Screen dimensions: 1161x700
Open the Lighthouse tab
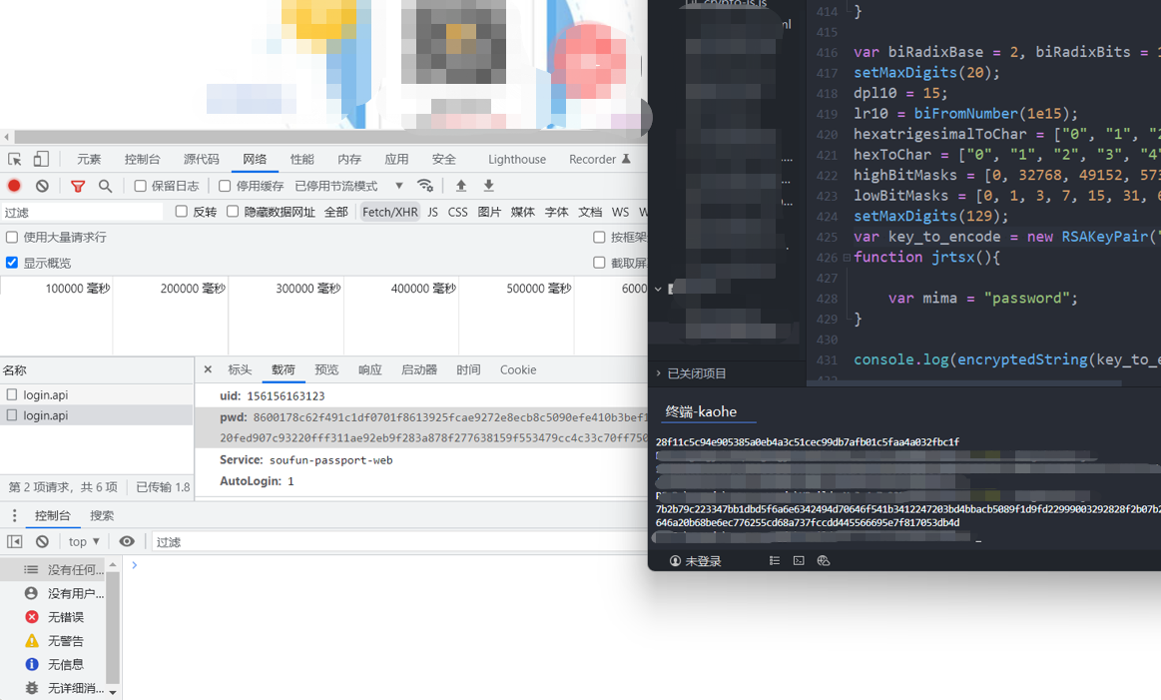click(517, 159)
